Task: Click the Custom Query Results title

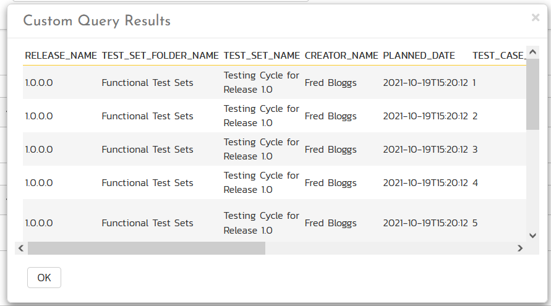Action: 96,21
